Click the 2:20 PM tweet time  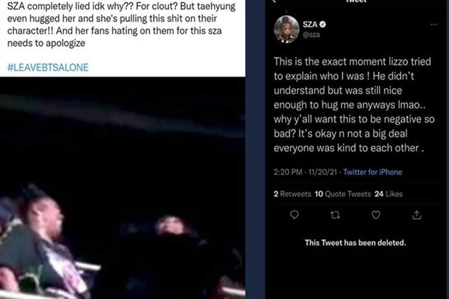pyautogui.click(x=287, y=172)
